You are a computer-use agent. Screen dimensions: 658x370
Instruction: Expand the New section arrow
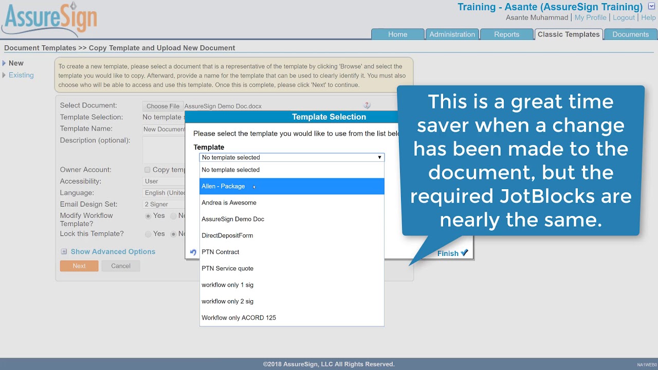4,63
